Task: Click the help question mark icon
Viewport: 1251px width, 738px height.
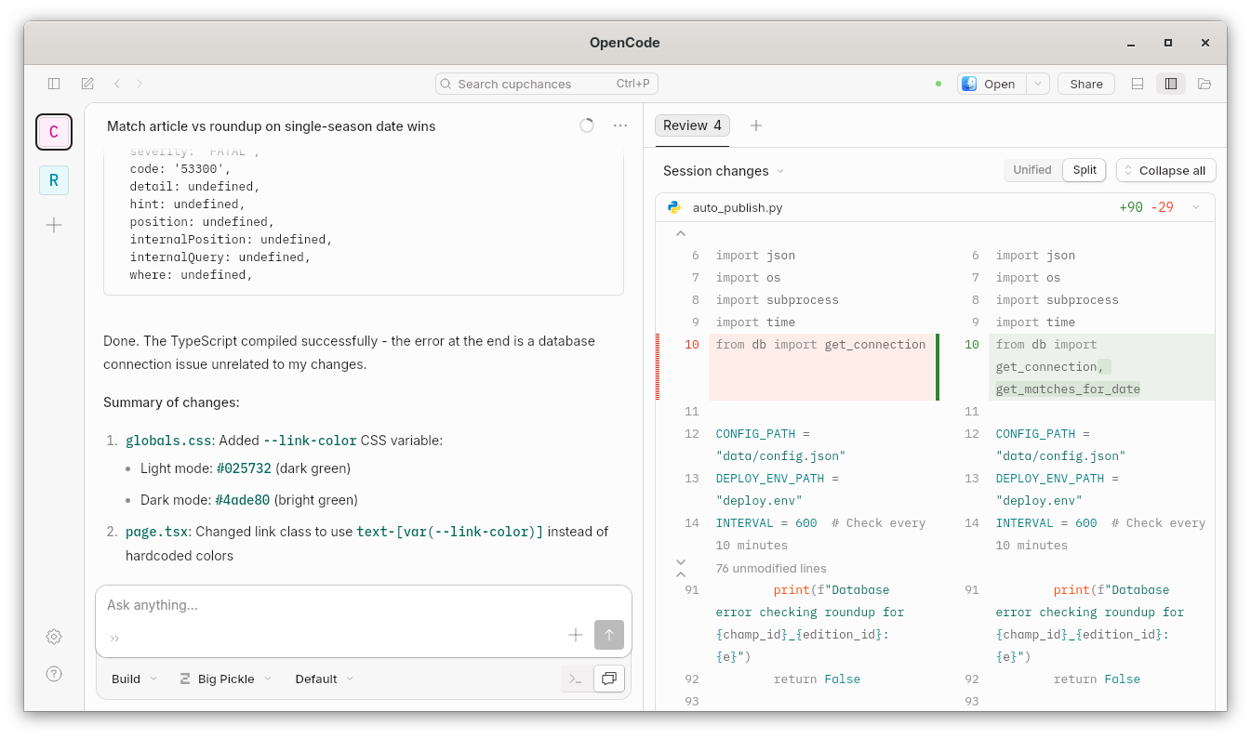Action: (54, 674)
